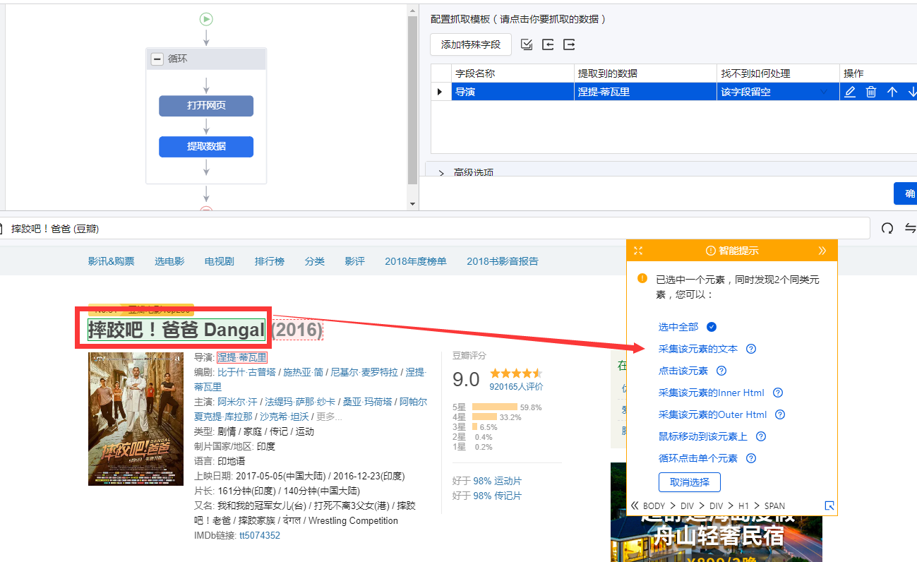Click the help icon beside 鼠标移动到该元素上
Image resolution: width=917 pixels, height=562 pixels.
761,436
